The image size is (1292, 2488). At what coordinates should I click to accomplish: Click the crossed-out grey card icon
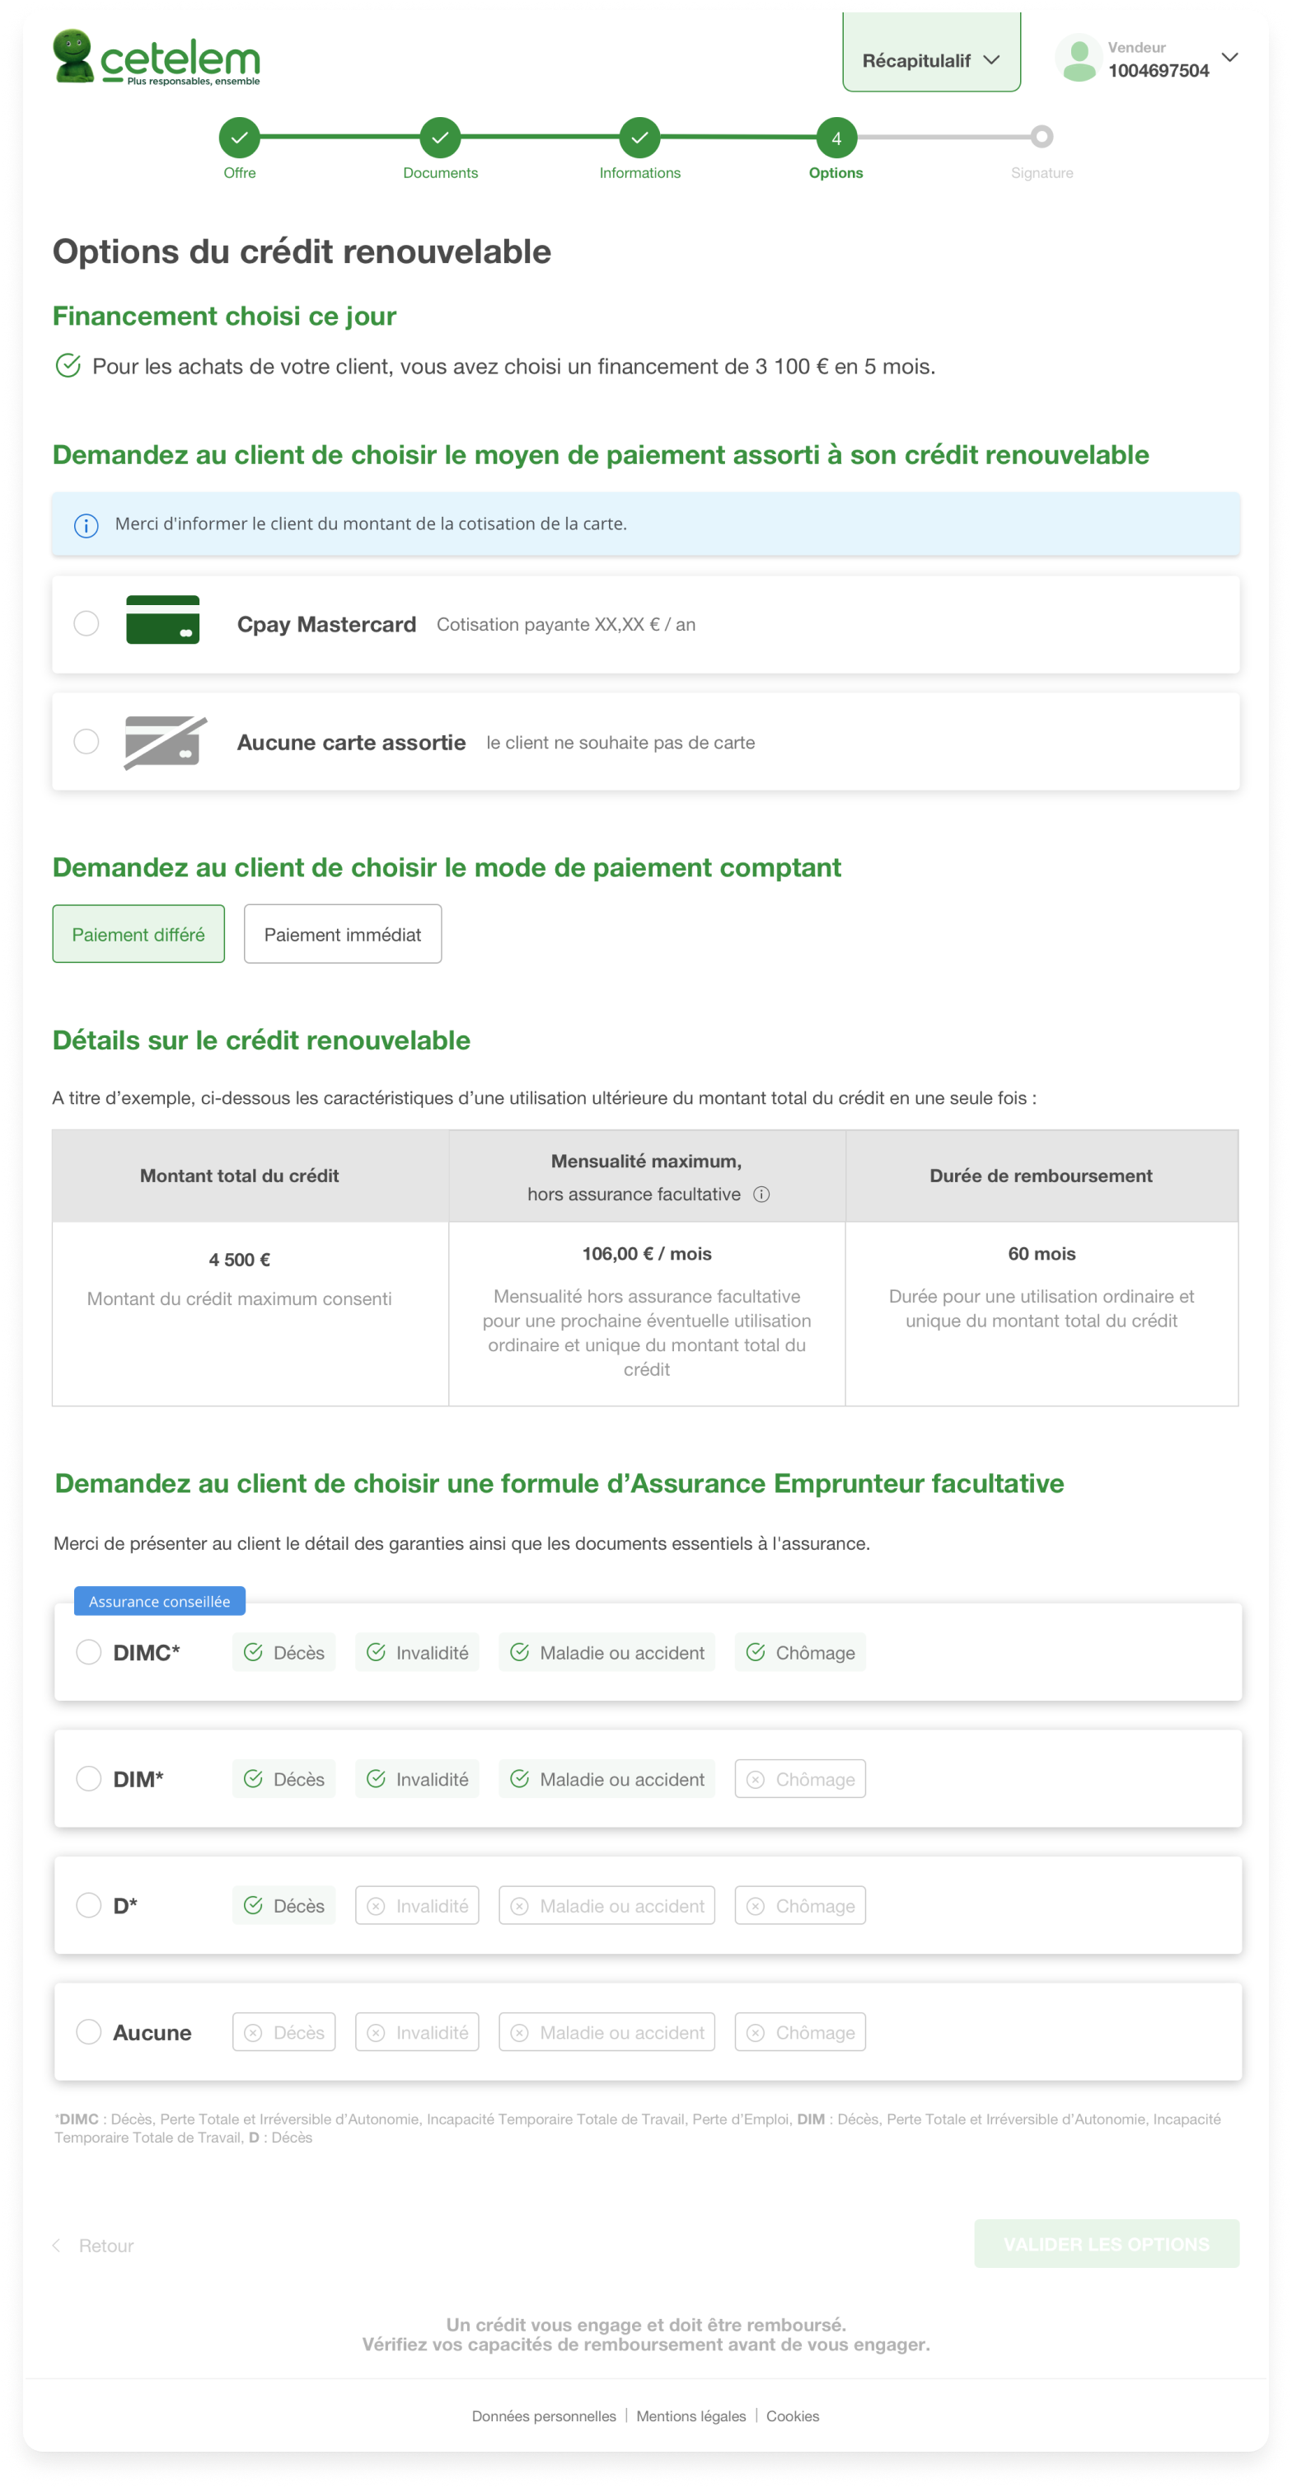coord(165,742)
